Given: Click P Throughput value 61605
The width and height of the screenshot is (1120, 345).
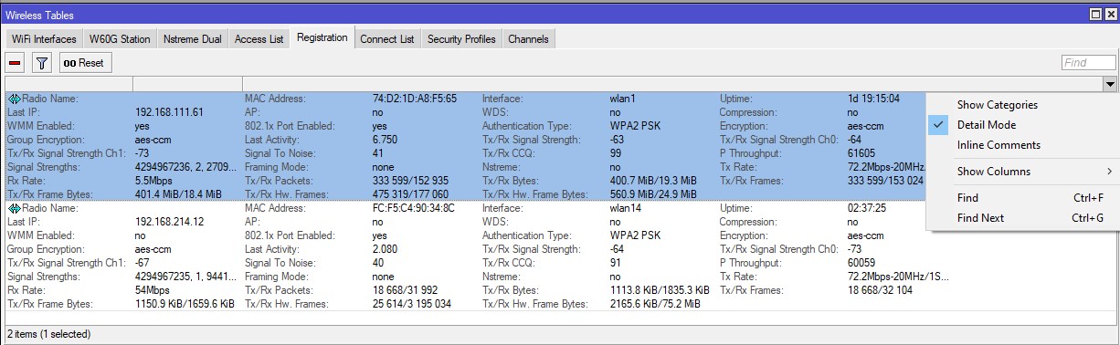Looking at the screenshot, I should coord(861,153).
